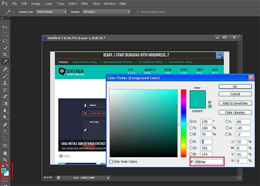This screenshot has width=260, height=186.
Task: Select the S saturation radio button
Action: point(191,128)
